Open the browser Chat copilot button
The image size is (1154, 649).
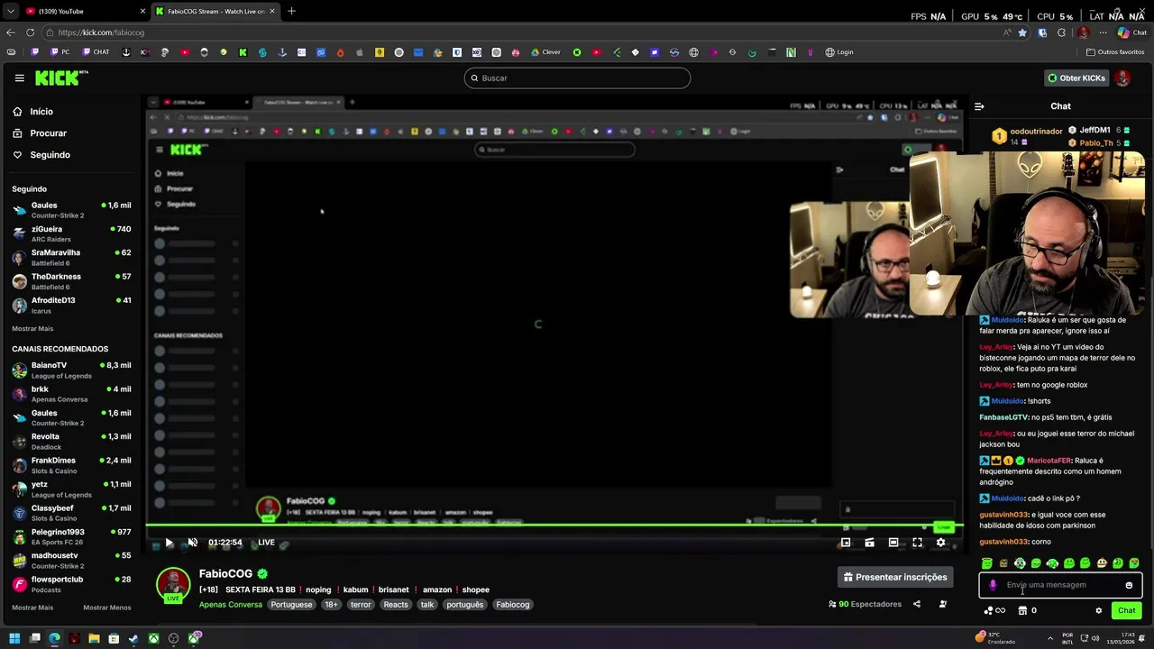(x=1132, y=32)
